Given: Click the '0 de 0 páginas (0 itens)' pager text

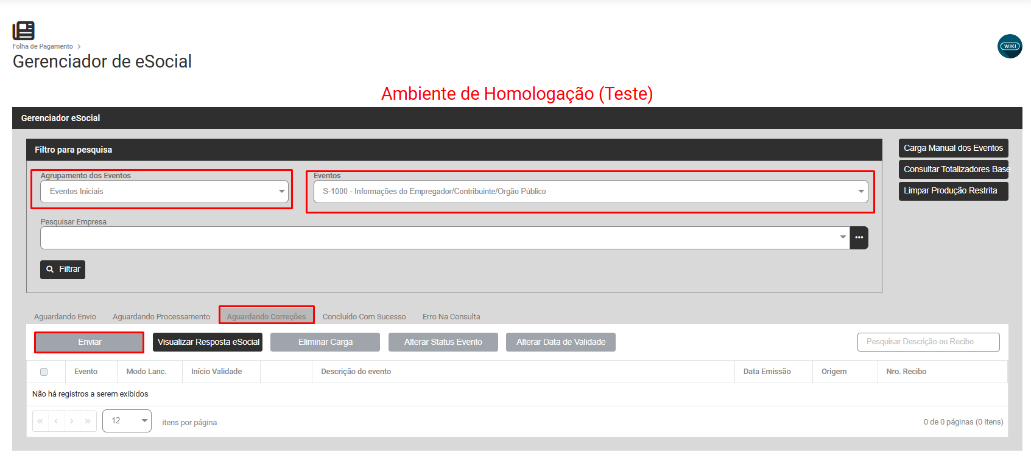Looking at the screenshot, I should click(x=963, y=422).
